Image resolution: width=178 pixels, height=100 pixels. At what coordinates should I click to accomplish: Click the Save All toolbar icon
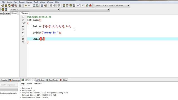(9, 6)
